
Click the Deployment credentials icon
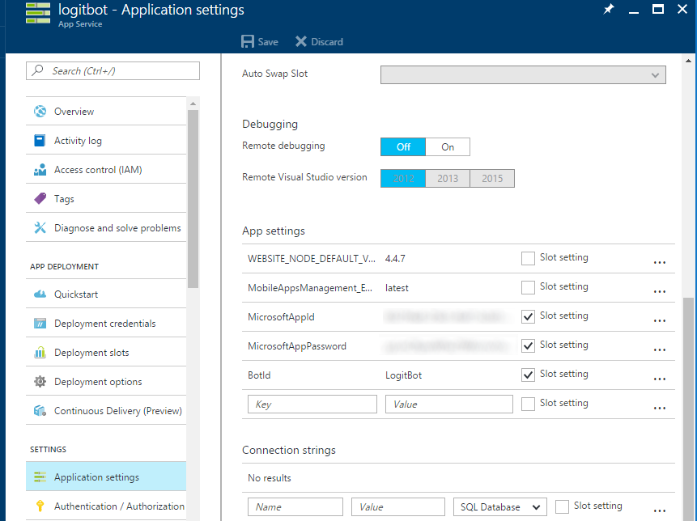[40, 324]
